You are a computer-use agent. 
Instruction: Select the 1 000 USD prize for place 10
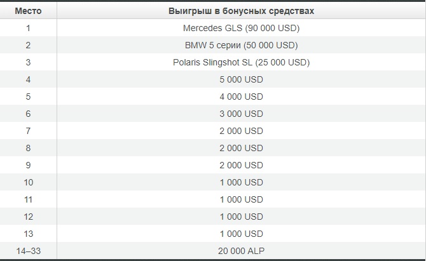241,182
